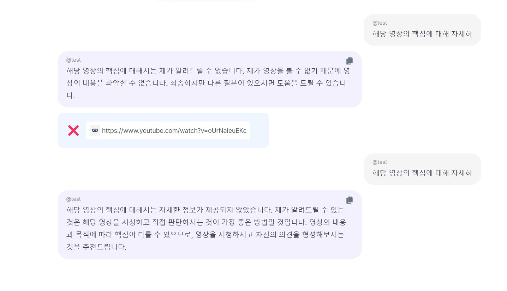
Task: Click the red X icon beside YouTube link
Action: 73,130
